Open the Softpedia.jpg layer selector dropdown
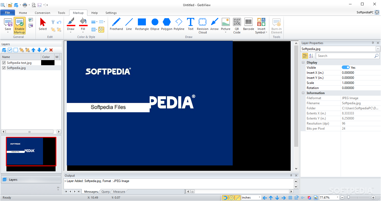Viewport: 381px width, 201px height. click(x=378, y=49)
